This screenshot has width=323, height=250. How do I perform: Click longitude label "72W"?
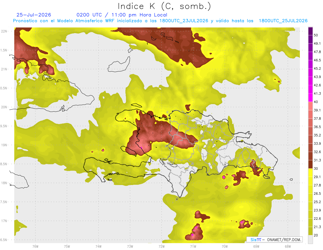[161, 246]
